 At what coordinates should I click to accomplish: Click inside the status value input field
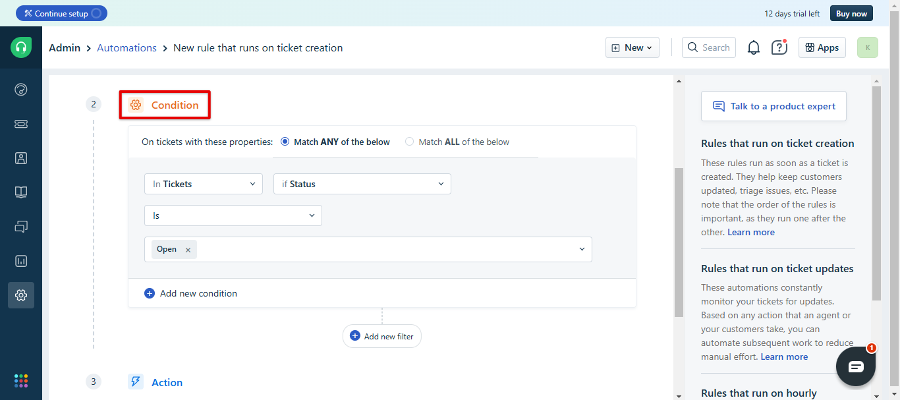tap(368, 249)
